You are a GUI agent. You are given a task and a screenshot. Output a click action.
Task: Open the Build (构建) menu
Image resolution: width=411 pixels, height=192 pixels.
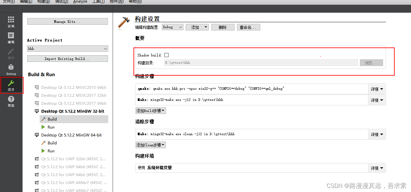(x=43, y=2)
